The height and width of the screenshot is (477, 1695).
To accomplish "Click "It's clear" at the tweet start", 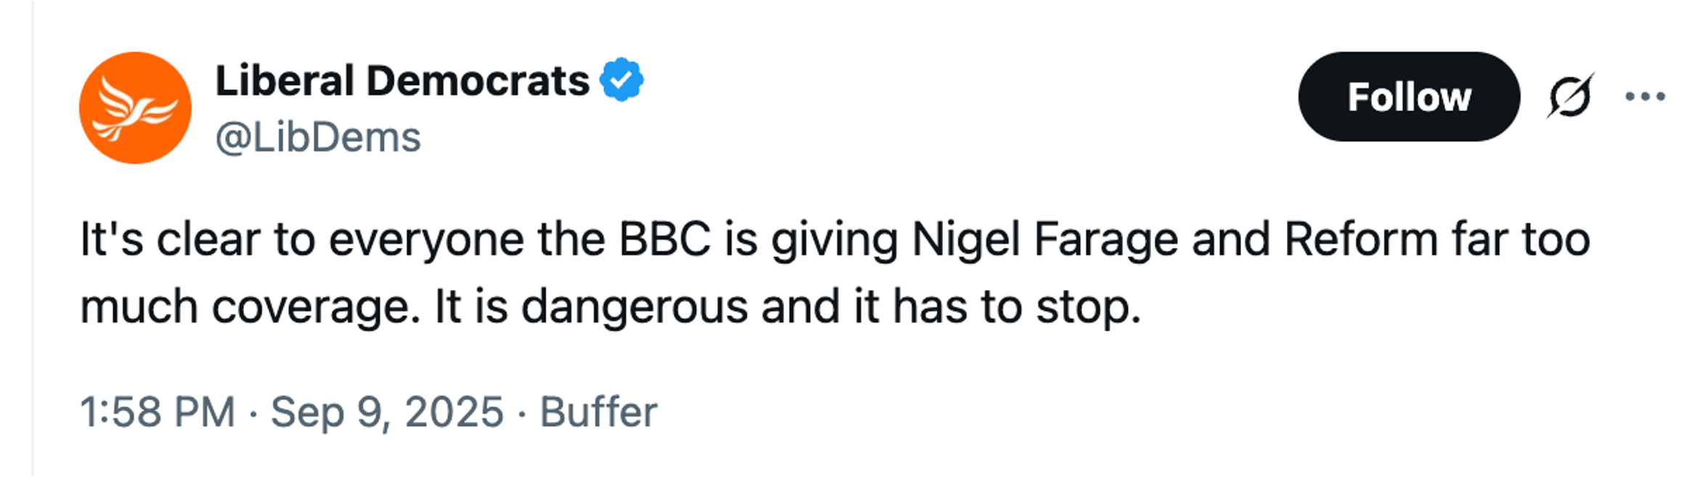I will tap(170, 239).
